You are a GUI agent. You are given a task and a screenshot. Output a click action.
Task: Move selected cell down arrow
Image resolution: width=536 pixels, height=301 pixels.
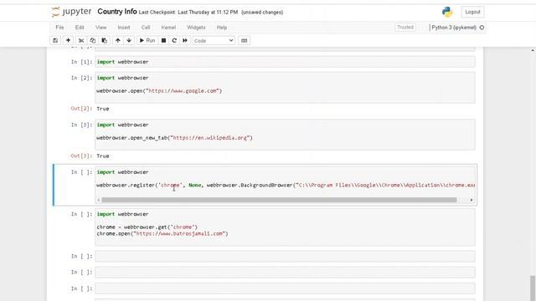point(129,41)
